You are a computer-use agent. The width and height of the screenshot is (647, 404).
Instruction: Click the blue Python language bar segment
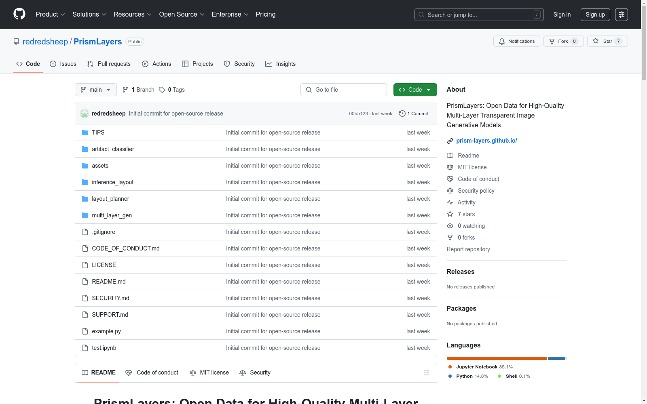coord(556,358)
